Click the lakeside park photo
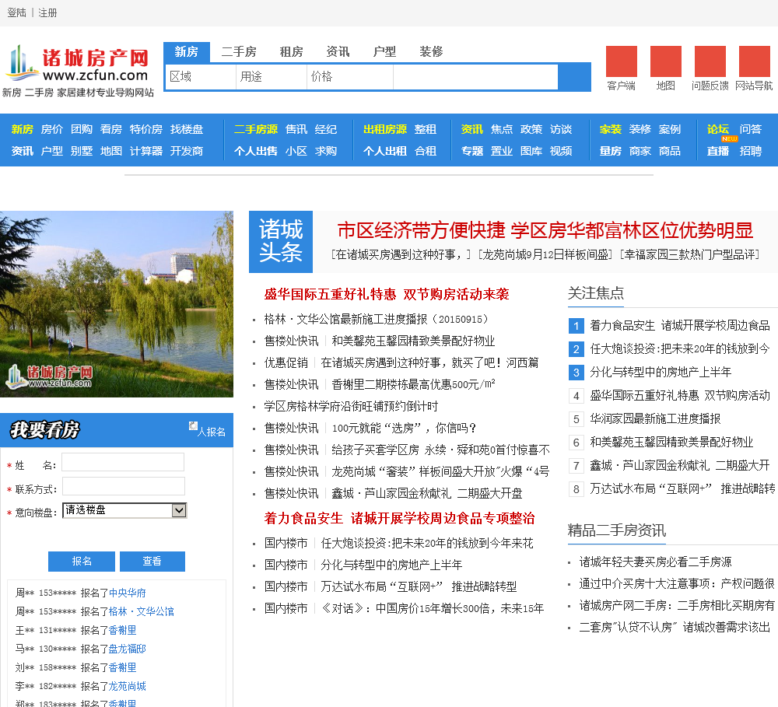 (x=117, y=304)
